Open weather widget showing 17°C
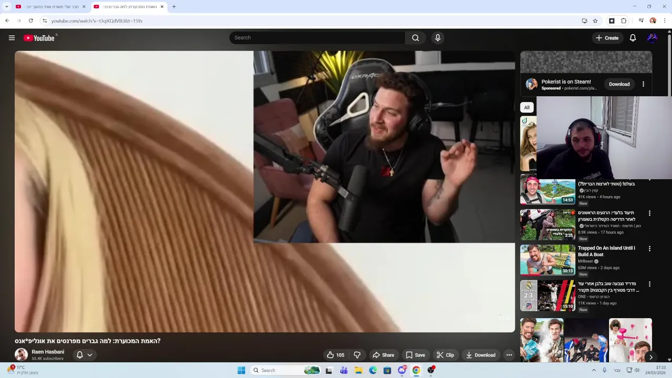 tap(22, 370)
